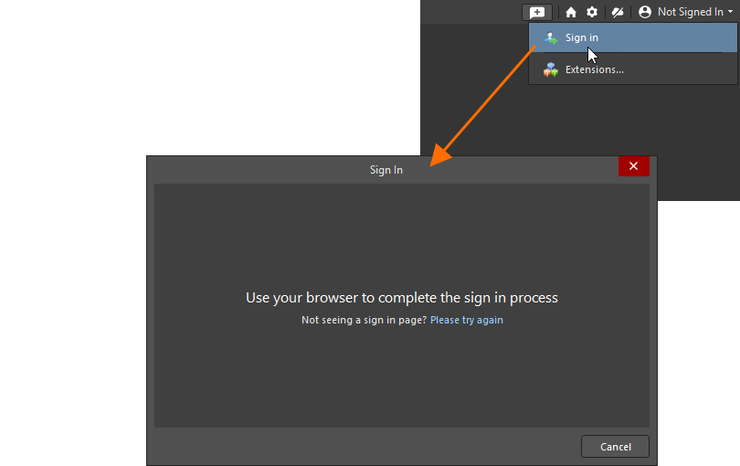Click the user account avatar icon
Screen dimensions: 740x466
(645, 12)
